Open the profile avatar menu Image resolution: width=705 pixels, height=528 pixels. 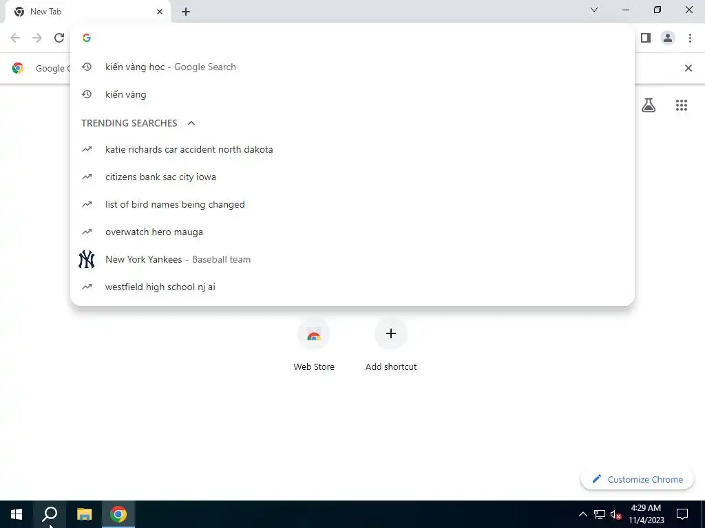point(668,38)
